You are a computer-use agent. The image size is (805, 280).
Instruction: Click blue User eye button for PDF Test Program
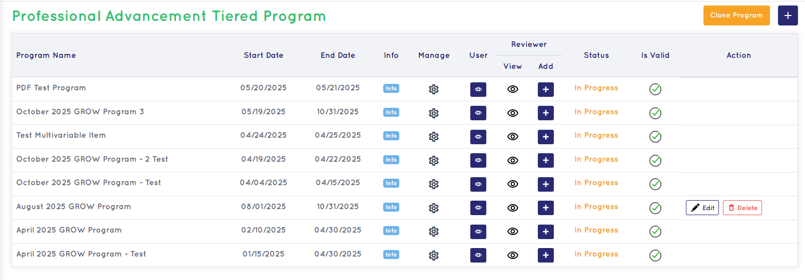[x=478, y=89]
